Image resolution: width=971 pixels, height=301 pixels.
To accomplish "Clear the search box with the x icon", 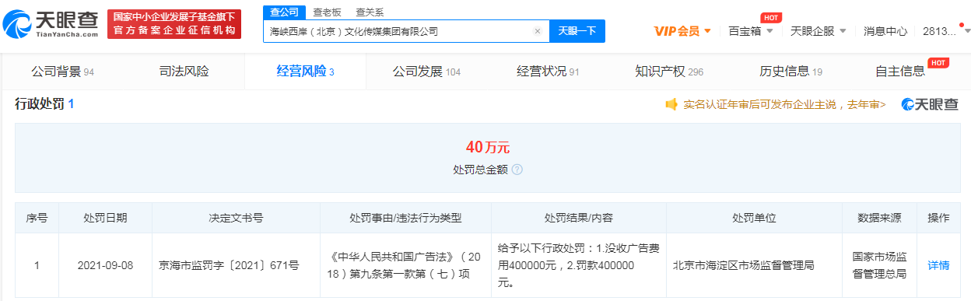I will 537,31.
